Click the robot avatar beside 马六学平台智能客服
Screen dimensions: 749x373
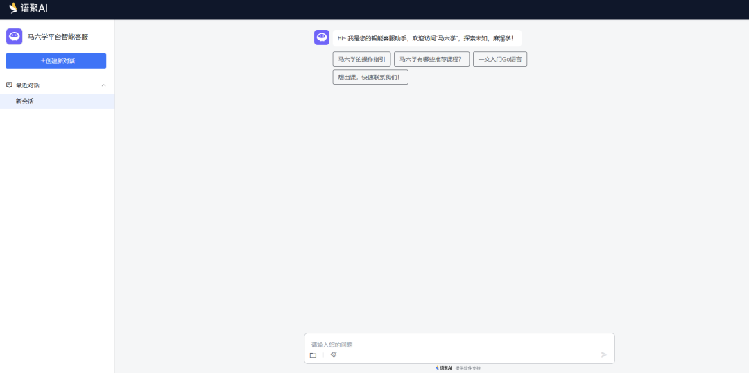[15, 37]
